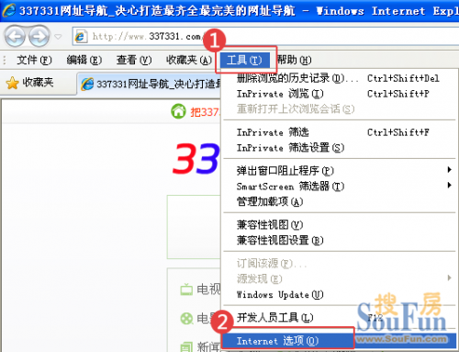Choose InPrivate 筛选 menu entry
Viewport: 459px width, 352px height.
pos(340,132)
